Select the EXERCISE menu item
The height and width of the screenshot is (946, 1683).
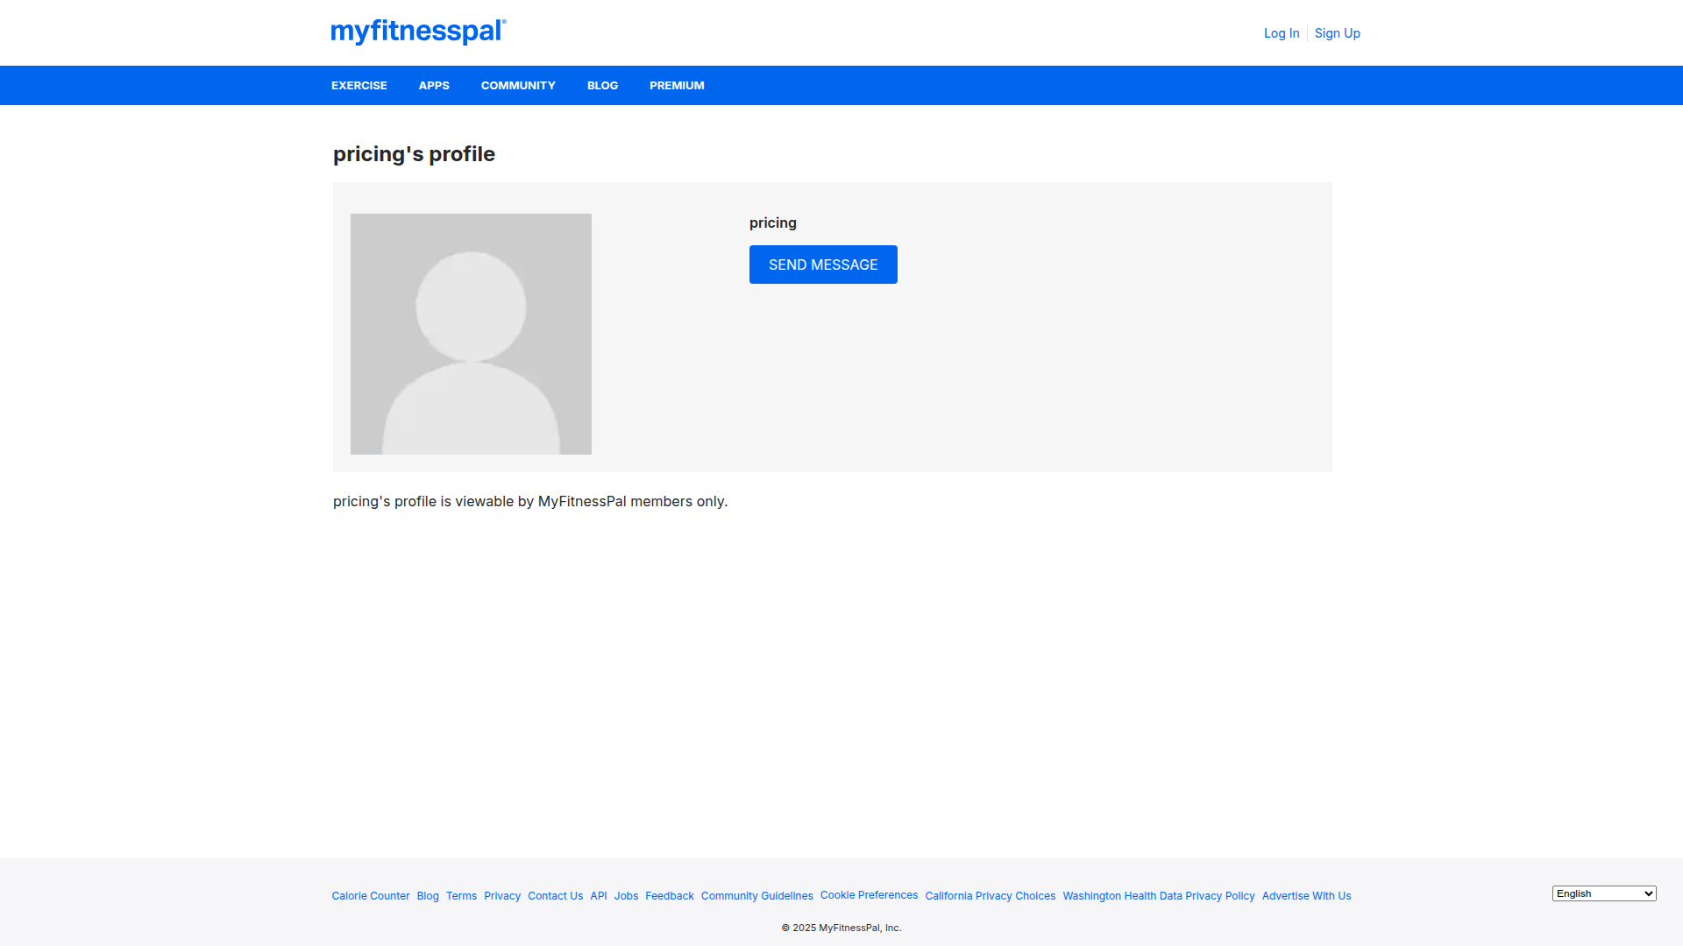[359, 86]
